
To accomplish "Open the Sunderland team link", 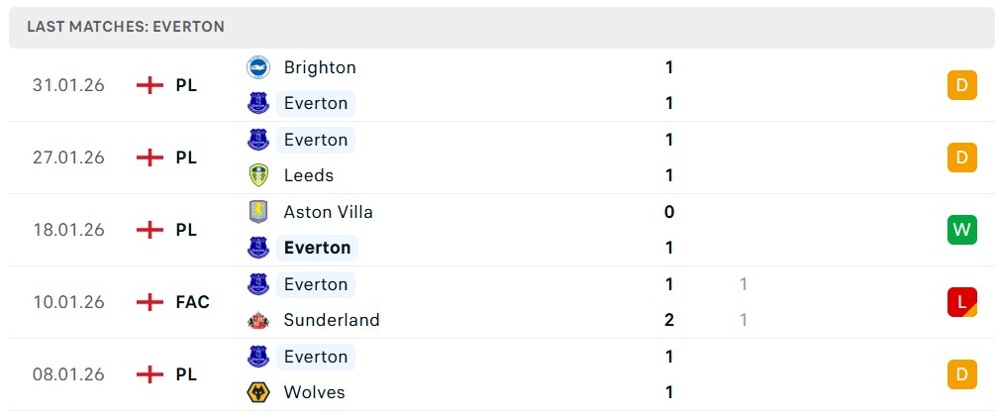I will [x=331, y=320].
